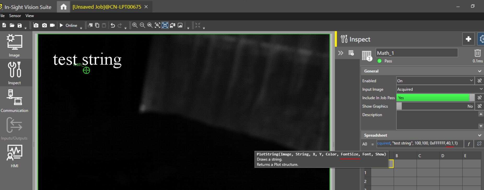This screenshot has height=190, width=484.
Task: Open the Communication step in sidebar
Action: [14, 101]
